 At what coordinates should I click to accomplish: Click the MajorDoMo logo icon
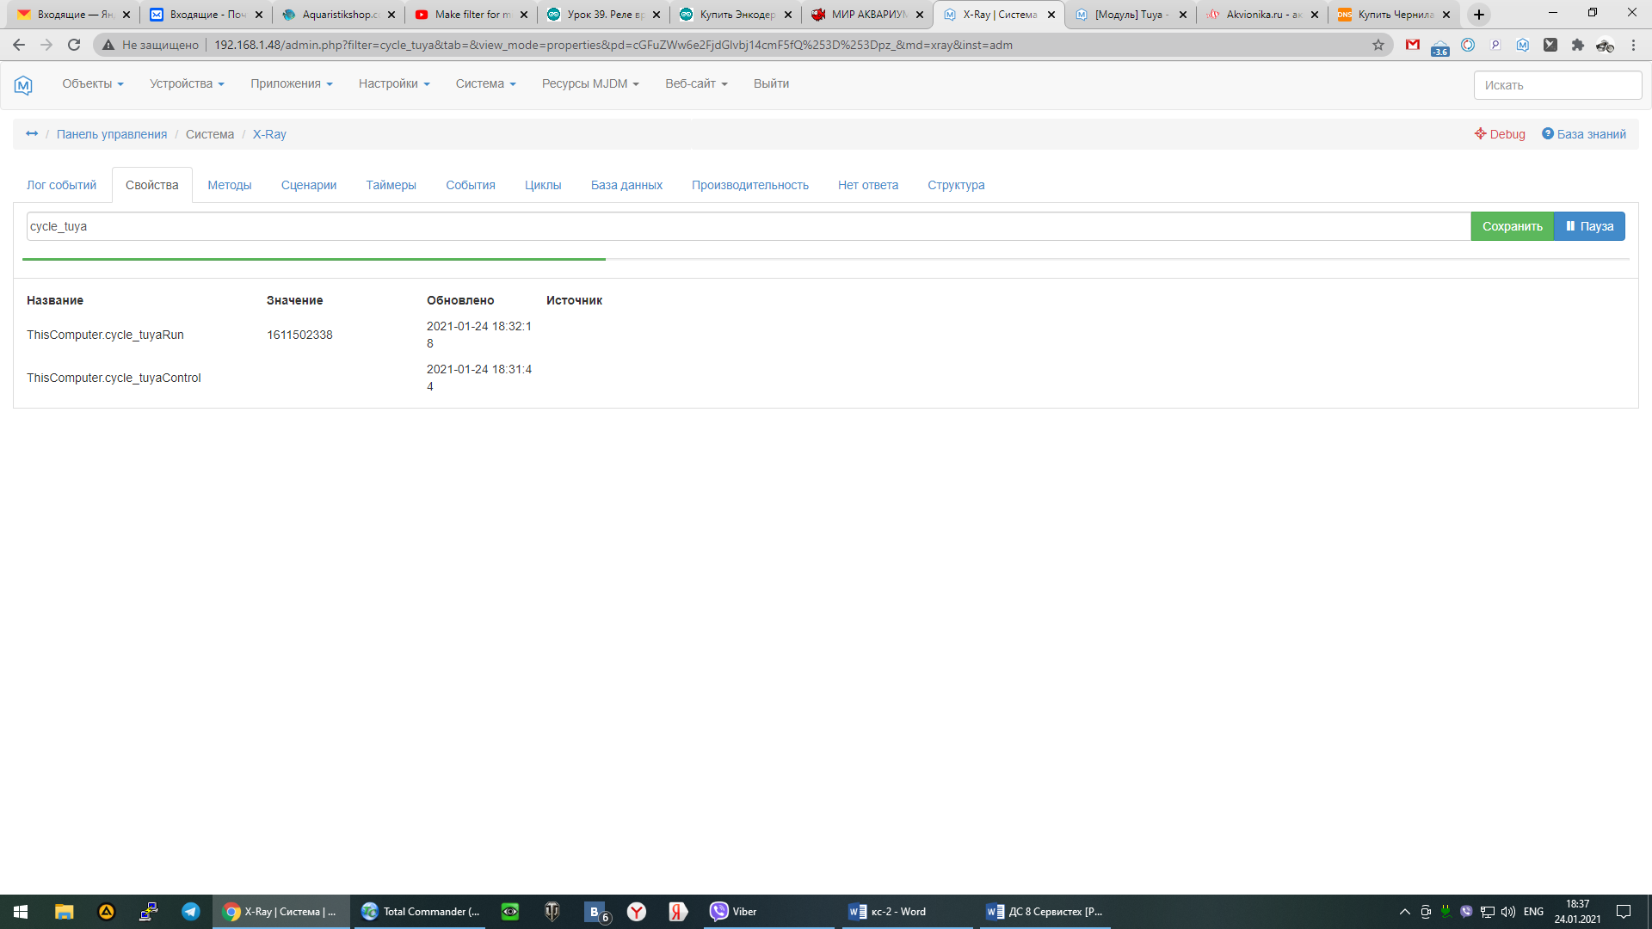coord(23,84)
